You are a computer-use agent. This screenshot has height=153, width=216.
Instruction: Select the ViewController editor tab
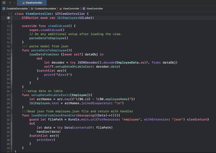coord(32,3)
